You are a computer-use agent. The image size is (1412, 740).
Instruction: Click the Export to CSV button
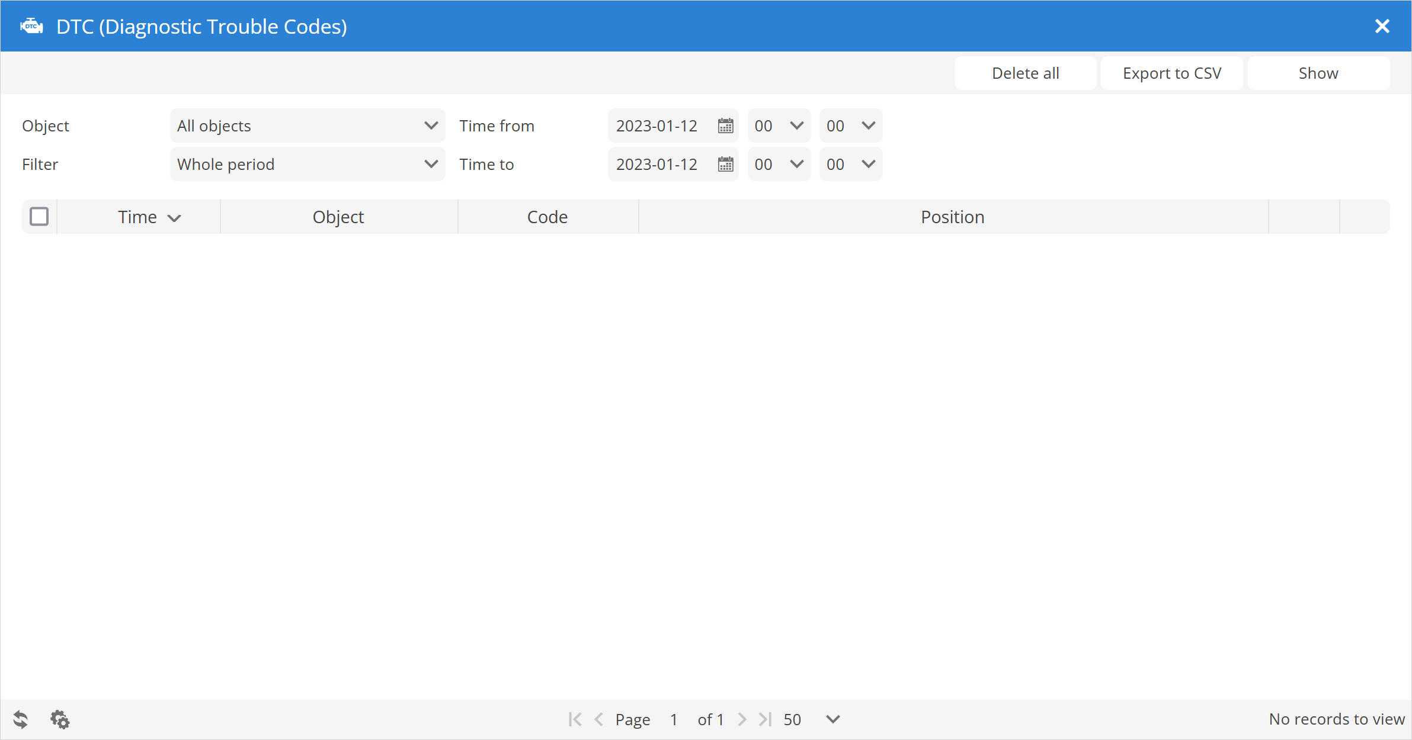(x=1171, y=73)
